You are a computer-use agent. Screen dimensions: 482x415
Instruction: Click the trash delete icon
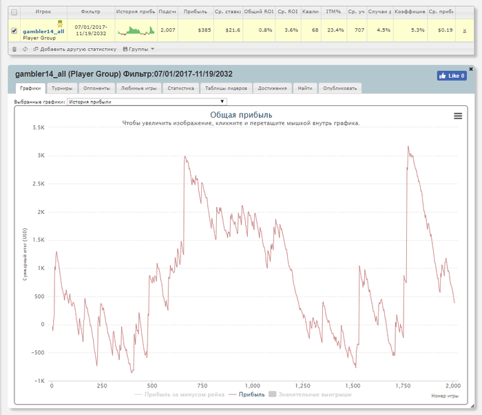click(x=14, y=49)
